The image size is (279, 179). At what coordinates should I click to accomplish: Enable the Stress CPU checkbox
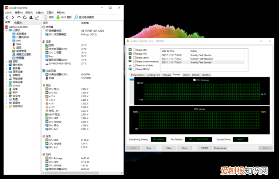coord(134,50)
